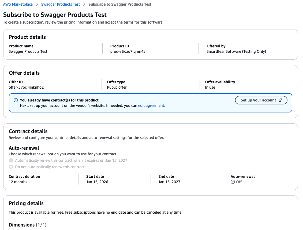The image size is (303, 230).
Task: Click the Offer ID offer-57ocj4jnknhq2
Action: (x=25, y=87)
